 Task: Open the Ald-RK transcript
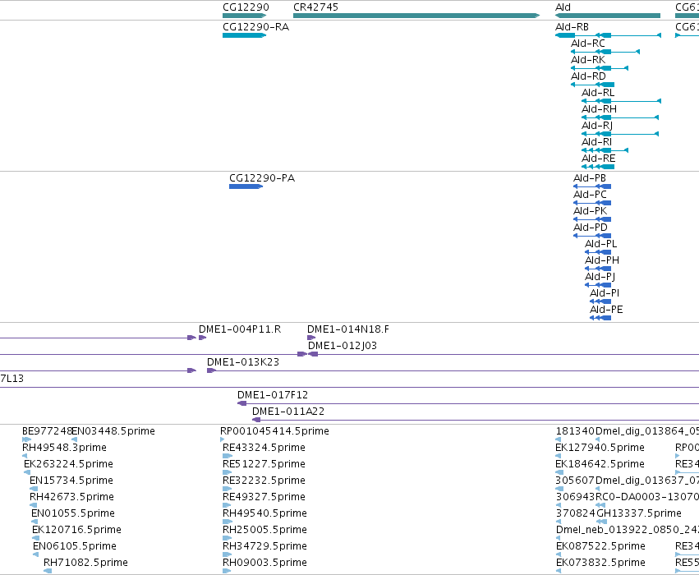pos(600,68)
